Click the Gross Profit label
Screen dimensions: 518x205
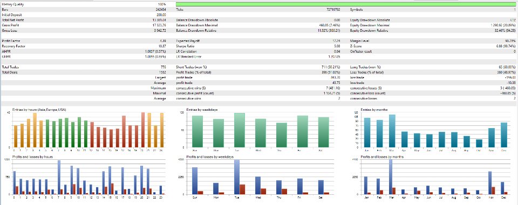click(10, 25)
